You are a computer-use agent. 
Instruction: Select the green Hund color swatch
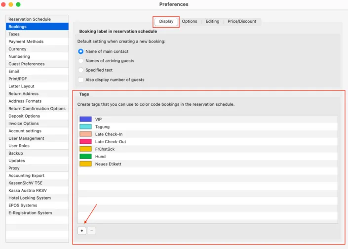tap(85, 157)
